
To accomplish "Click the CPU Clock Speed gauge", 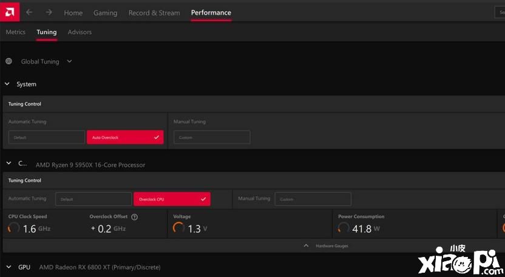I will [13, 228].
